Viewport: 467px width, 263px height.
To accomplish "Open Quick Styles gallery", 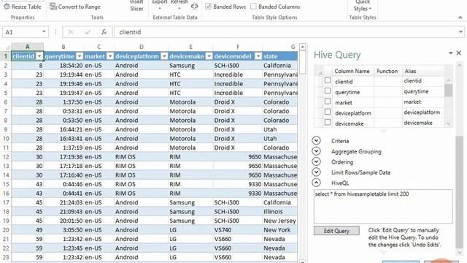I will (x=363, y=6).
